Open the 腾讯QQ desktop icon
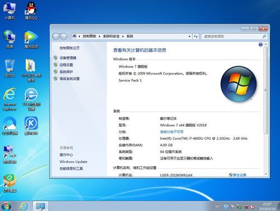The image size is (280, 211). (x=31, y=11)
